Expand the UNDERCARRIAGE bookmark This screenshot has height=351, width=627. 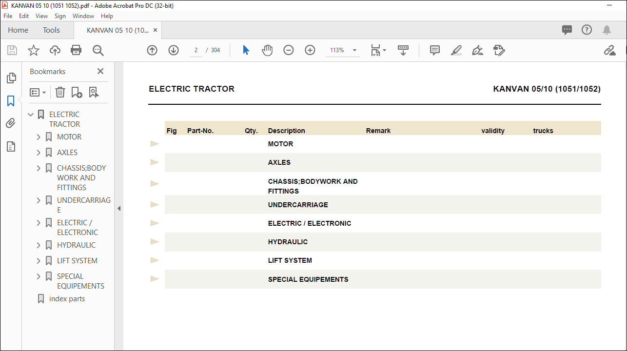[39, 200]
